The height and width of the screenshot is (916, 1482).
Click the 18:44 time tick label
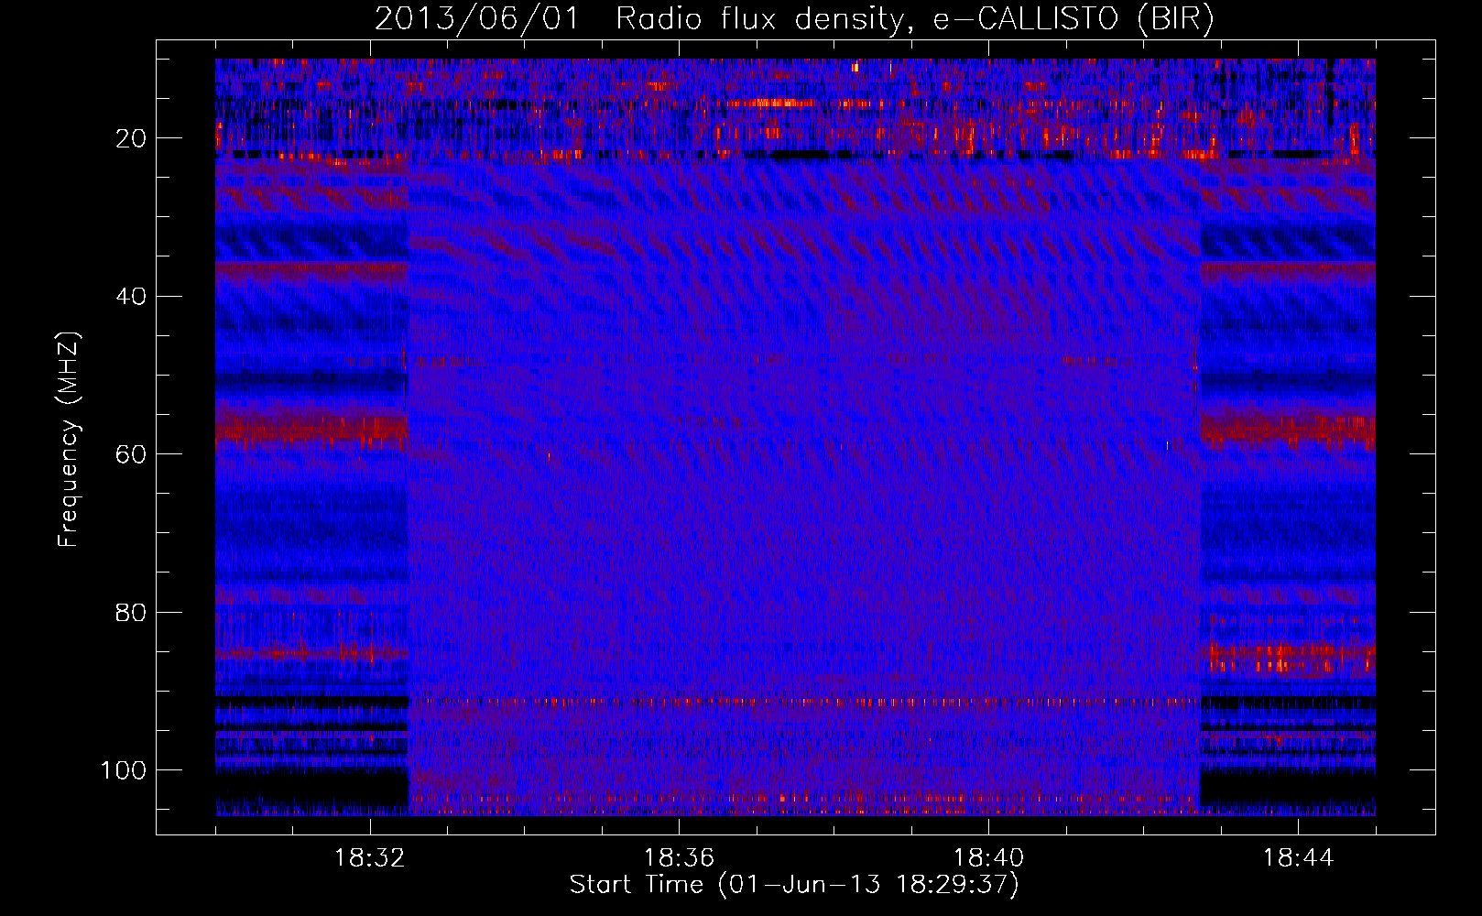pyautogui.click(x=1298, y=858)
